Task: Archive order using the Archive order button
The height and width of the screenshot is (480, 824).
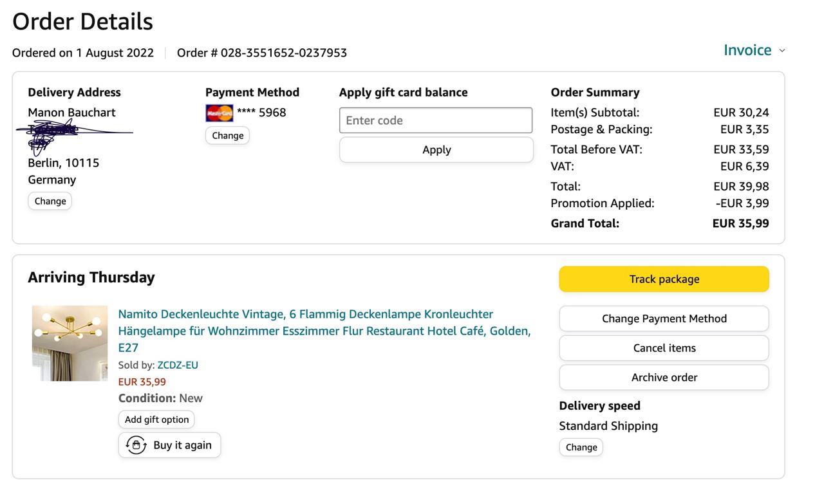Action: 664,378
